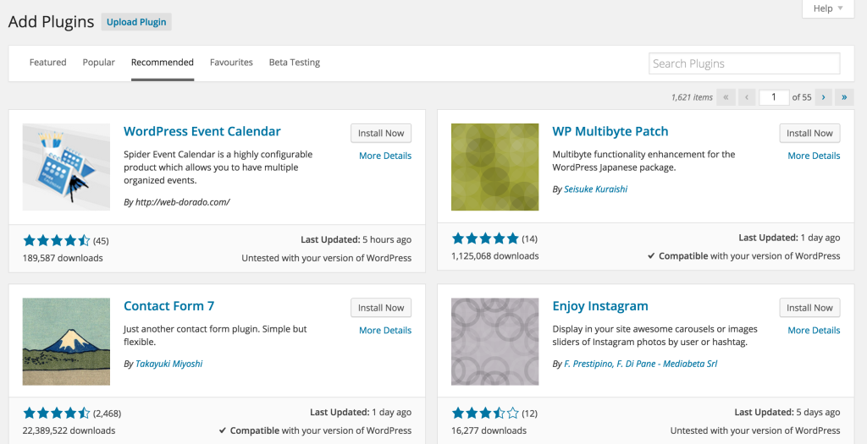867x444 pixels.
Task: Jump to the last page arrow
Action: (x=844, y=97)
